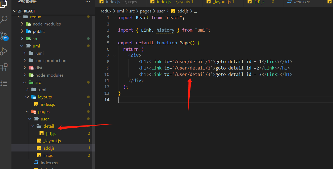
Task: Click the CSS icon beside index.css tab
Action: 290,2
